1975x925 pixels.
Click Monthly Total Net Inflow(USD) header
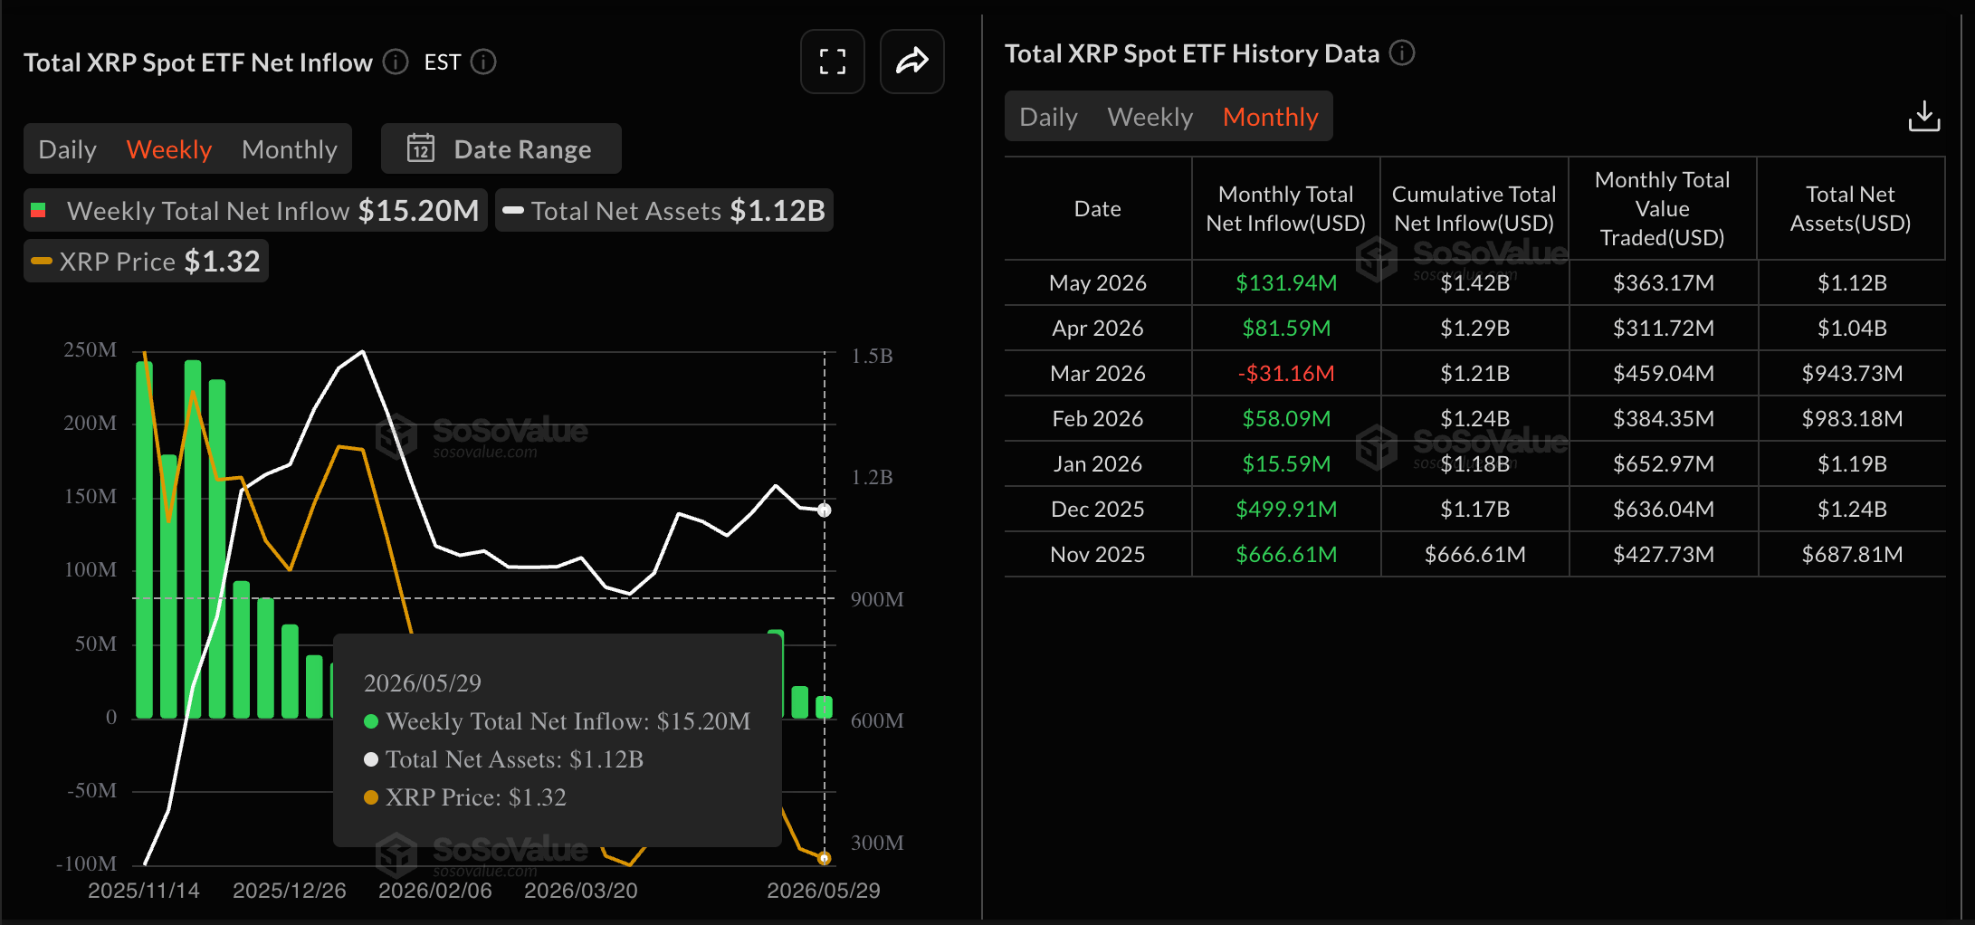tap(1285, 208)
